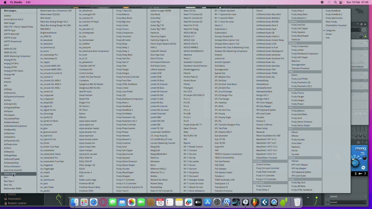Select Saturn 2 plugin
The image size is (372, 209).
pos(218,26)
